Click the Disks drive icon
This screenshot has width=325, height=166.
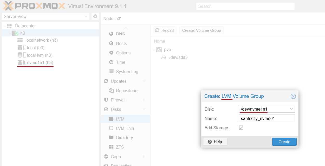pos(106,109)
